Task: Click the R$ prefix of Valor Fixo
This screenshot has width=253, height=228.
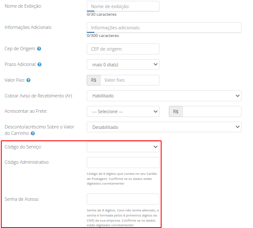Action: (x=94, y=80)
